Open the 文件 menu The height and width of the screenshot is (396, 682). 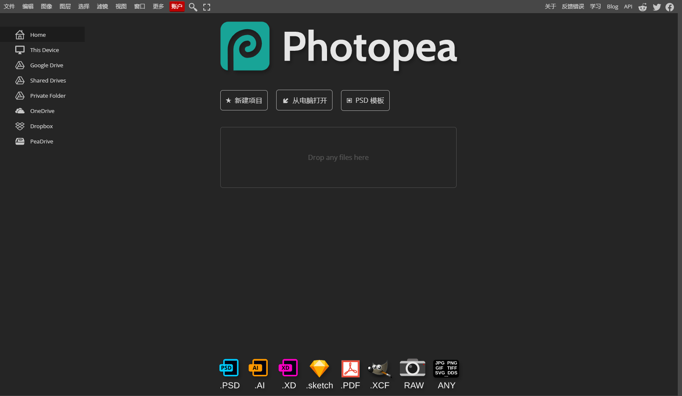coord(9,6)
